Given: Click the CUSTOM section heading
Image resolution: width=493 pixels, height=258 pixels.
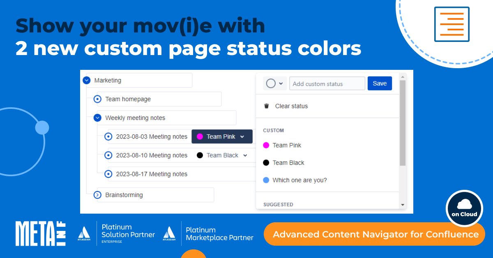Looking at the screenshot, I should tap(274, 130).
